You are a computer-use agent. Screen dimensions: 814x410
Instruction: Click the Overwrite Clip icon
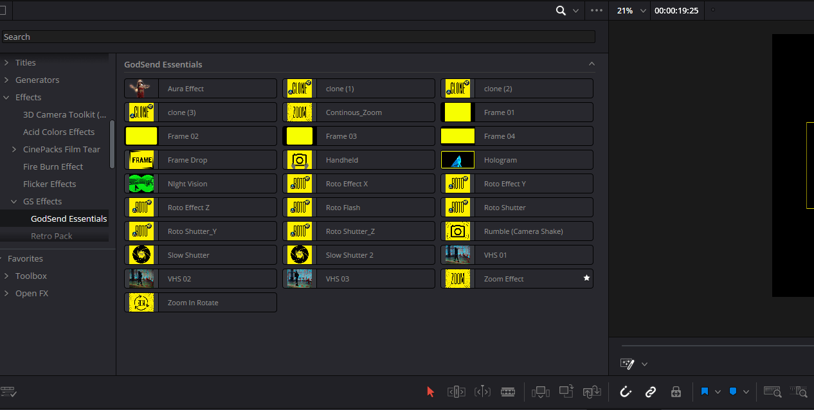pyautogui.click(x=566, y=391)
